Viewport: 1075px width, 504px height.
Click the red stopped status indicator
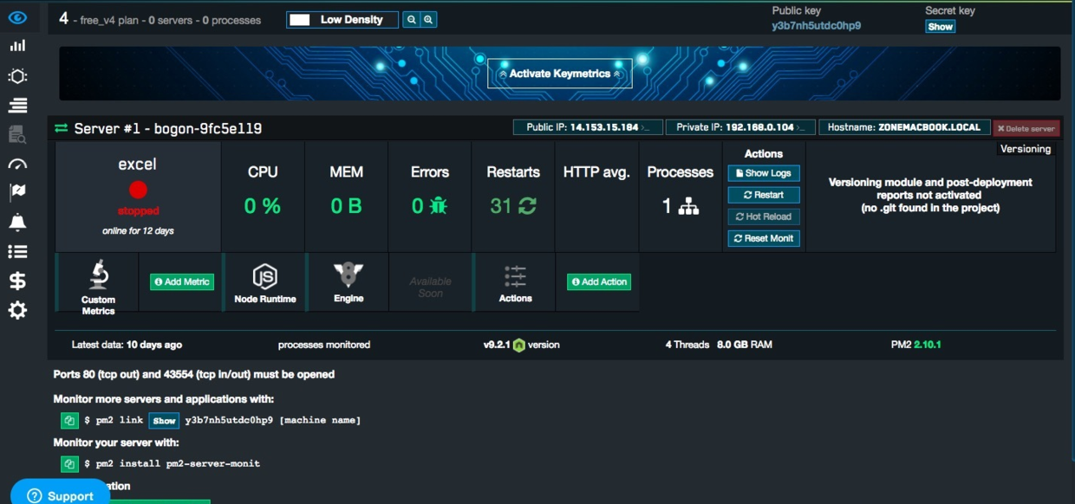point(138,191)
